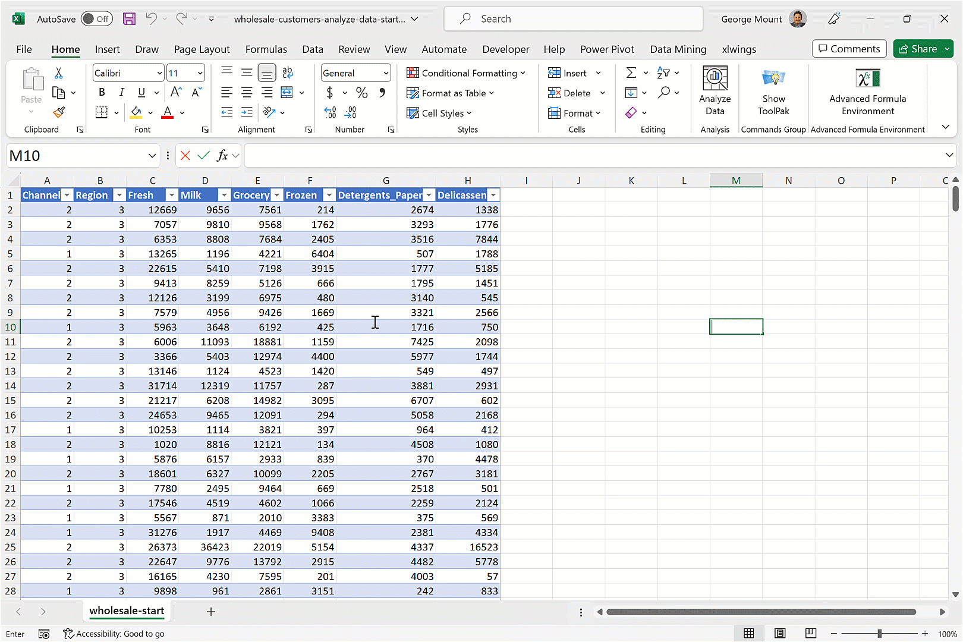Apply bold formatting to selected cell
This screenshot has height=642, width=963.
pyautogui.click(x=101, y=92)
